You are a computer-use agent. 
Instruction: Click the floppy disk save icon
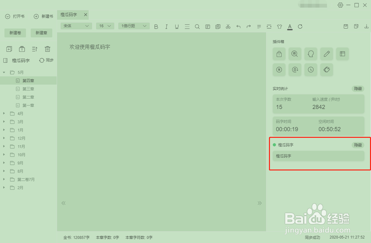click(x=346, y=26)
